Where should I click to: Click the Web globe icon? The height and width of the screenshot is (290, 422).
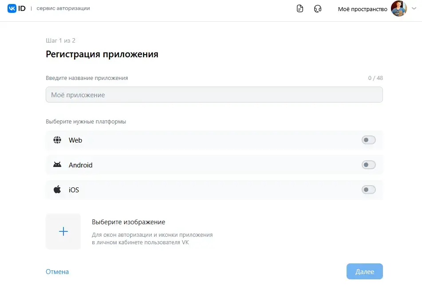pyautogui.click(x=57, y=140)
